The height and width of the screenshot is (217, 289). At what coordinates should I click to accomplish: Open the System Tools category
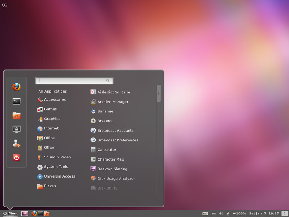(53, 167)
